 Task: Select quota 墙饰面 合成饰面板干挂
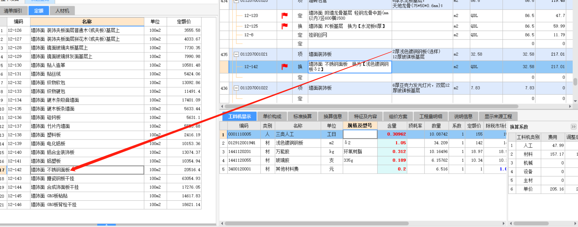coord(87,187)
